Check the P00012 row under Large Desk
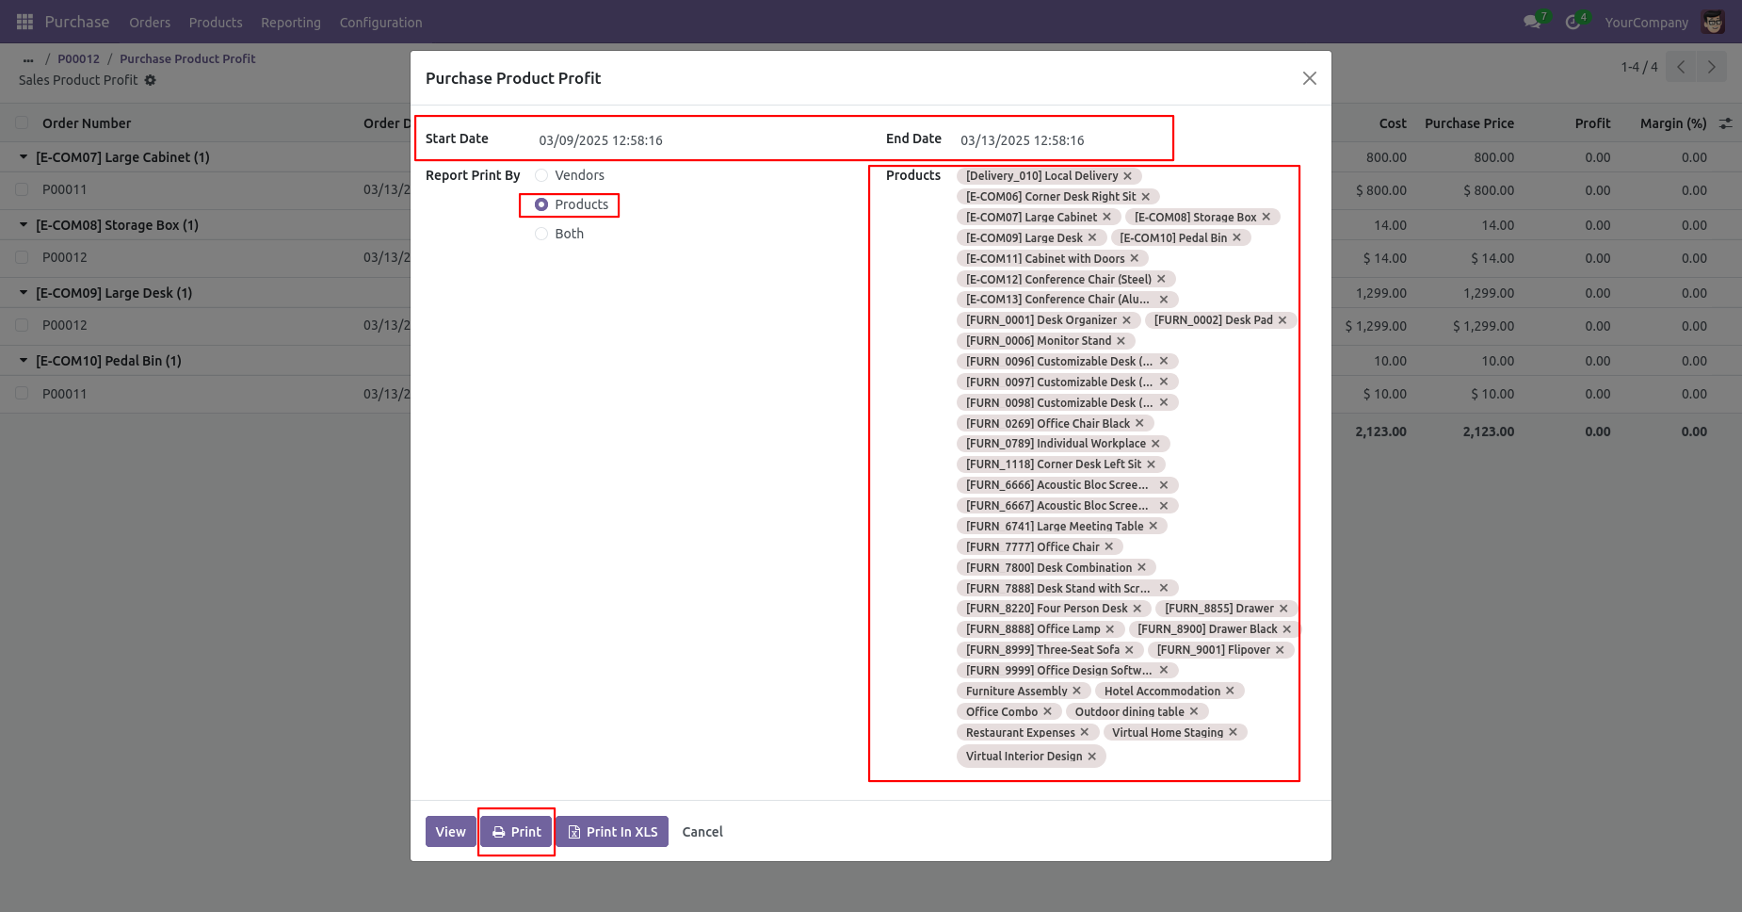The width and height of the screenshot is (1742, 912). point(22,325)
